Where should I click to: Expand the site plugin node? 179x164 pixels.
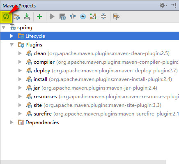click(20, 105)
